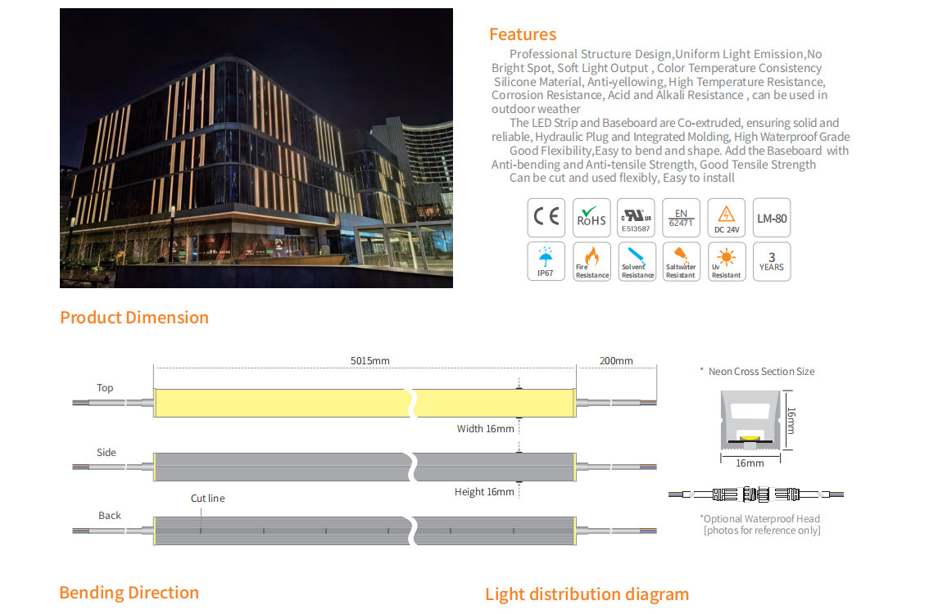929x614 pixels.
Task: Click the CE certification badge
Action: [546, 217]
